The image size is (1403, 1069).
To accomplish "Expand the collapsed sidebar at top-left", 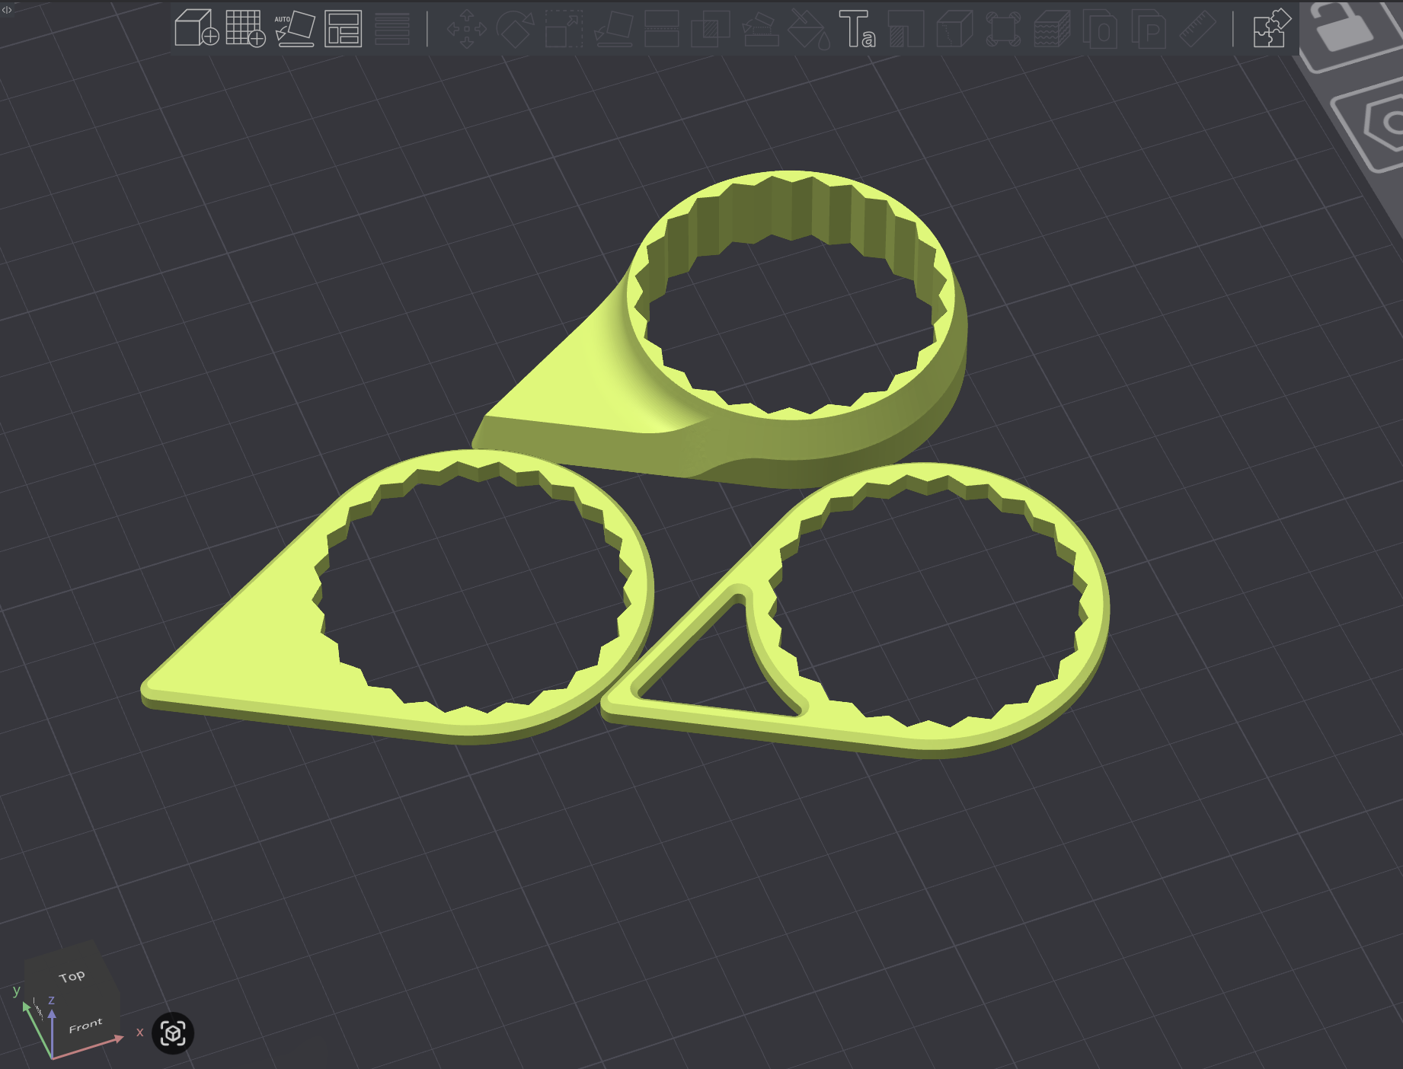I will coord(7,9).
